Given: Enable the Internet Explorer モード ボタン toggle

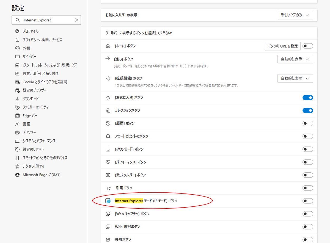Looking at the screenshot, I should (308, 201).
